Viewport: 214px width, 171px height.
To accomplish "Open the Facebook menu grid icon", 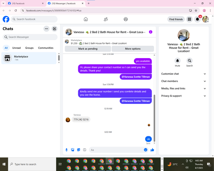I will [189, 19].
